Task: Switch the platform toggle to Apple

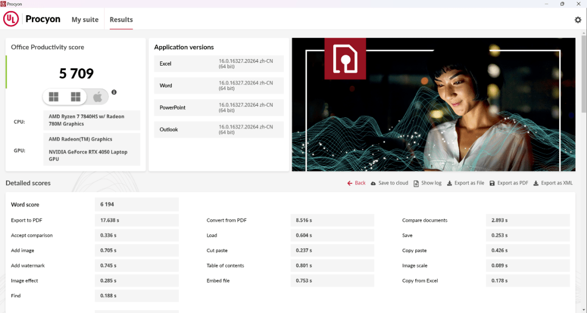Action: point(97,97)
